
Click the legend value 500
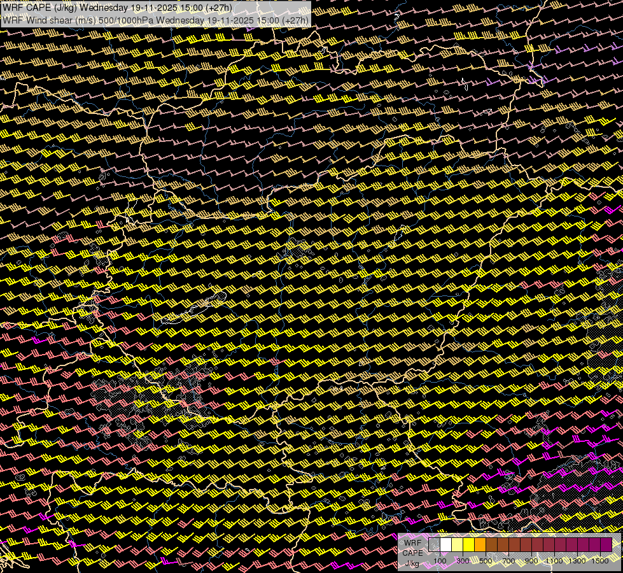[486, 561]
